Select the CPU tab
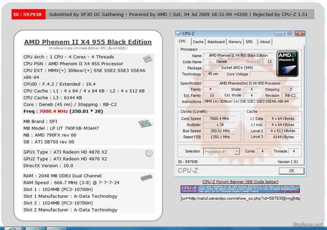The height and width of the screenshot is (230, 327). pos(182,41)
